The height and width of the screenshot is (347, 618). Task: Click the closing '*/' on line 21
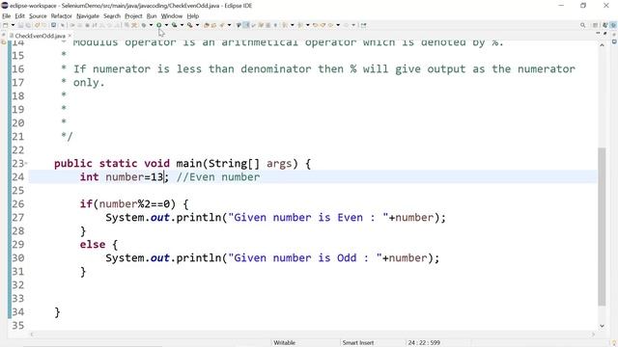click(x=67, y=137)
